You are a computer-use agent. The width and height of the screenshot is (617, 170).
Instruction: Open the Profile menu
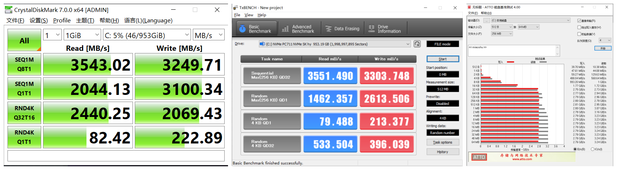(62, 21)
